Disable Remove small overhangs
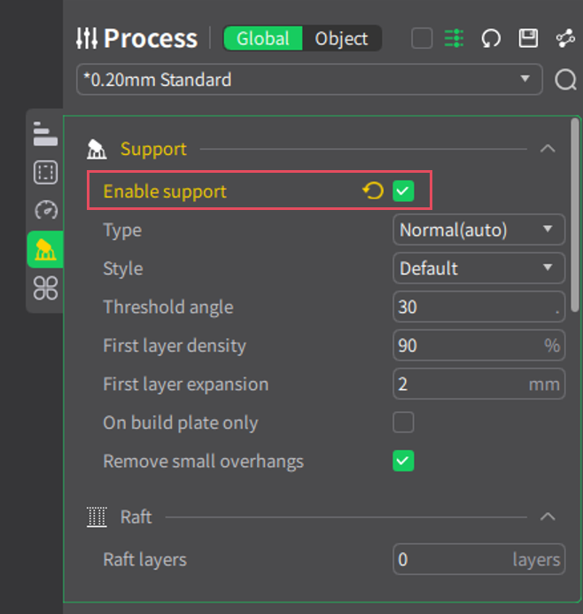 (x=404, y=462)
